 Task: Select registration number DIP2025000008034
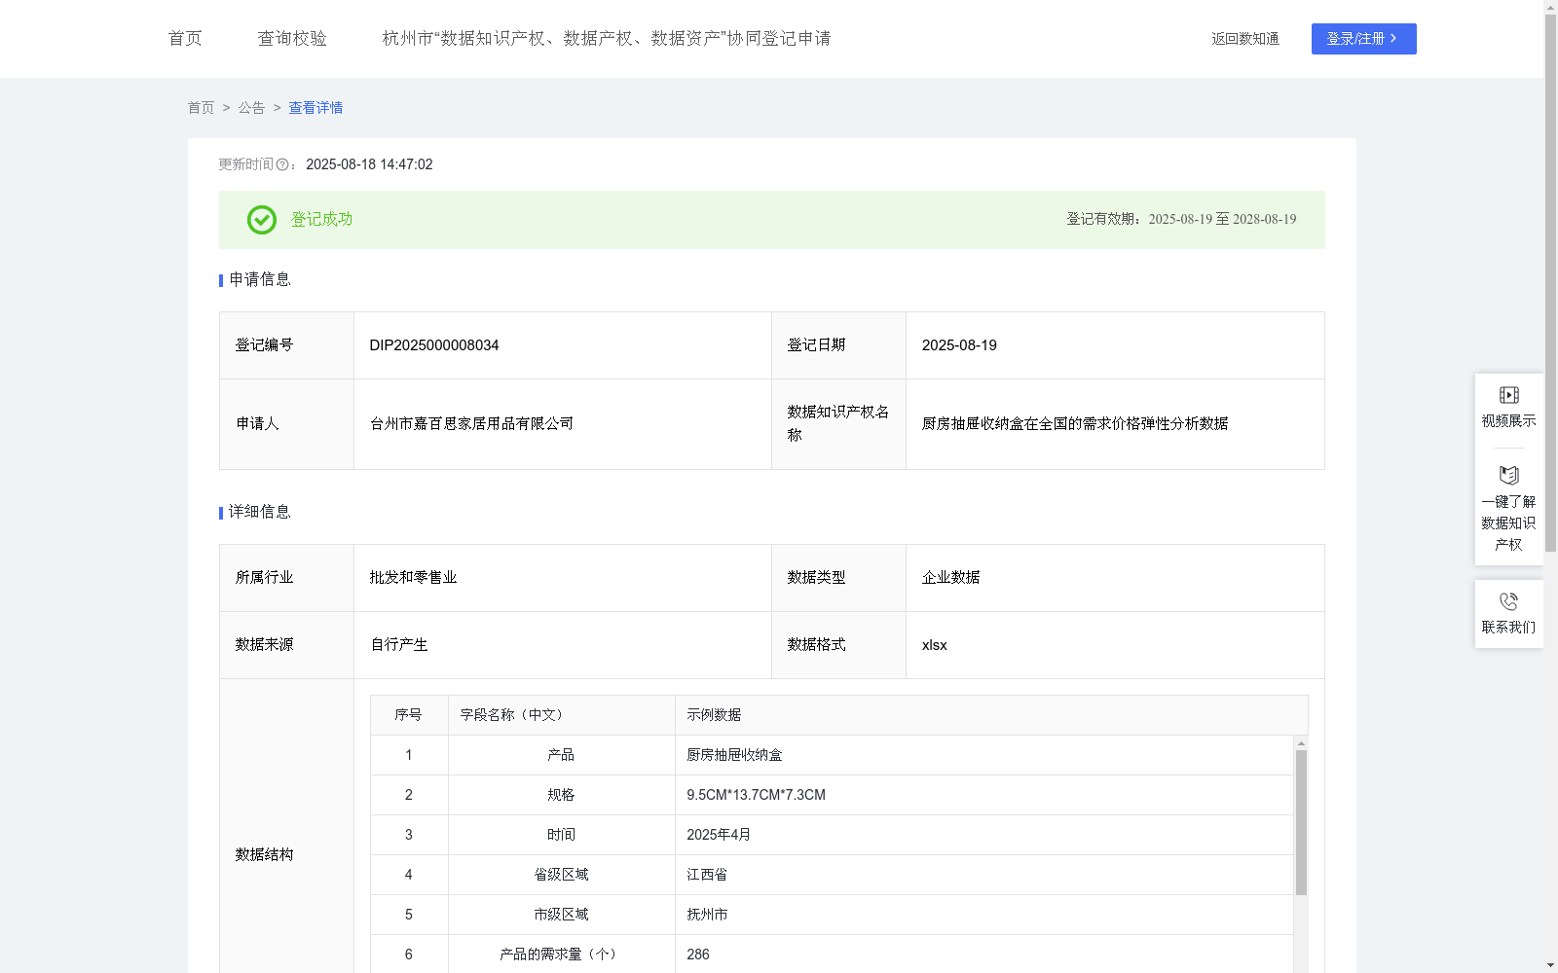[434, 345]
